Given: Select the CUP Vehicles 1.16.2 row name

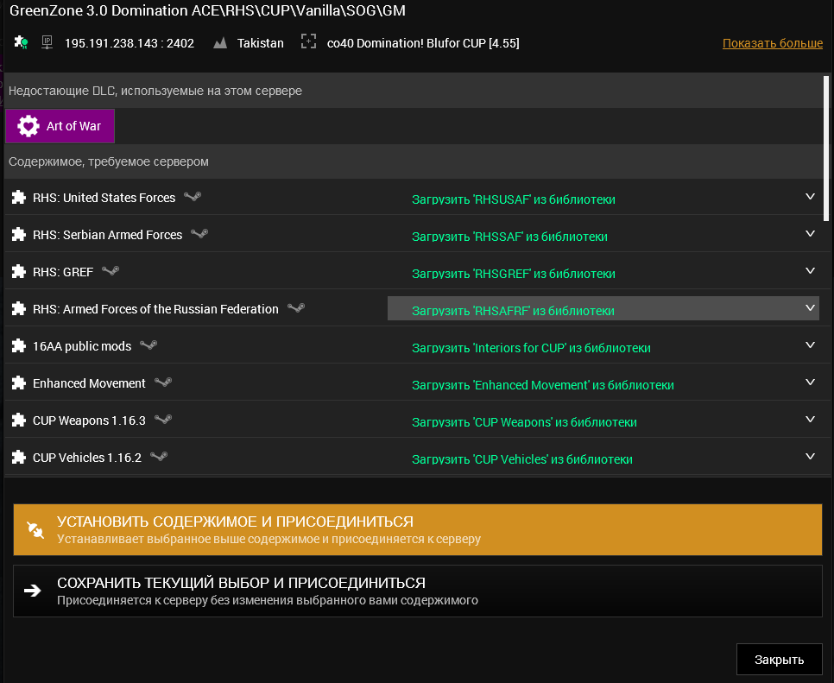Looking at the screenshot, I should coord(86,458).
